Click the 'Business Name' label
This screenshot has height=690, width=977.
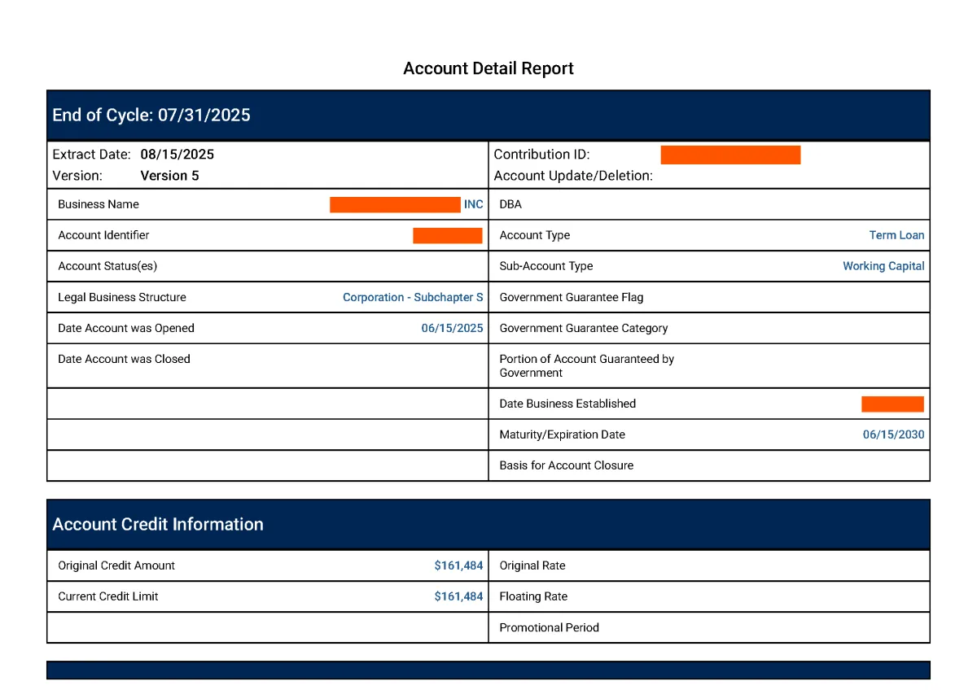pos(99,204)
